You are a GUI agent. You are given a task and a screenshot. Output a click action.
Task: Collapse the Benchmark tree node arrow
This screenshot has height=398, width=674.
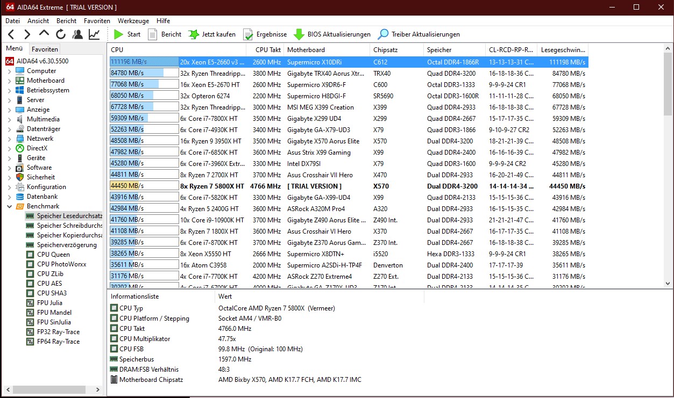pos(9,206)
